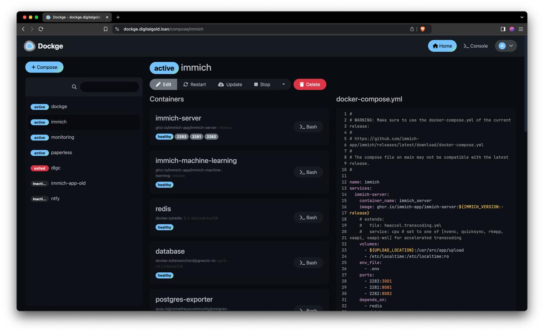Image resolution: width=544 pixels, height=333 pixels.
Task: Select the Dockge browser tab
Action: coord(77,17)
